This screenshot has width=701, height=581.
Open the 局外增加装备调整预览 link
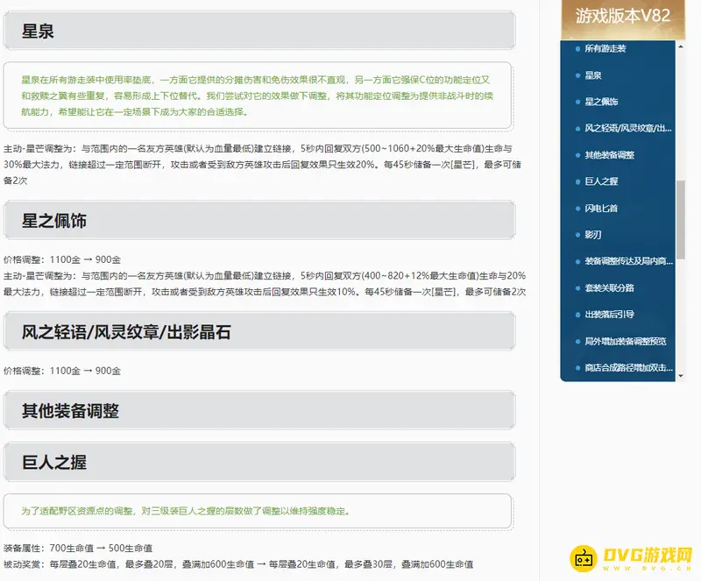coord(624,340)
